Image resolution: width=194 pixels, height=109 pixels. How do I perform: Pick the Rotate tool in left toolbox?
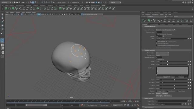[x=2, y=29]
